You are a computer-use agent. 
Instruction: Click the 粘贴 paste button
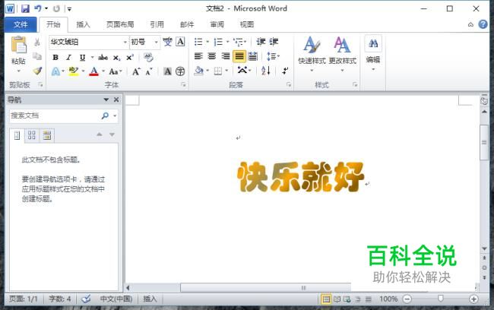pos(18,54)
